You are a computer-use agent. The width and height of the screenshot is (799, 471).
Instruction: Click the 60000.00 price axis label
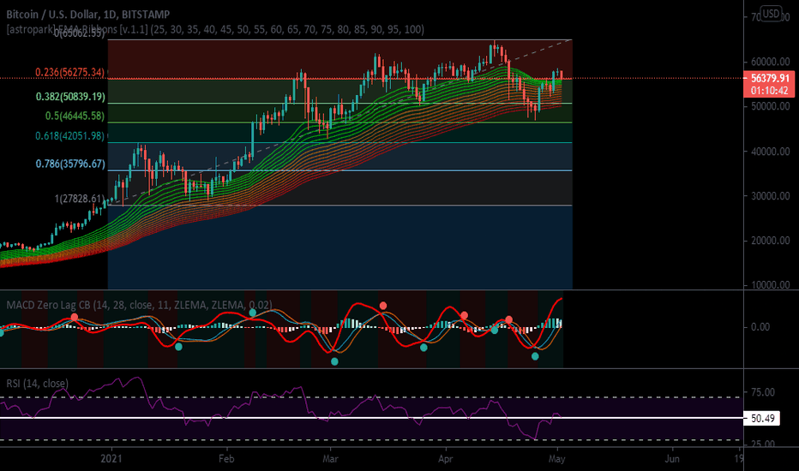pyautogui.click(x=771, y=62)
